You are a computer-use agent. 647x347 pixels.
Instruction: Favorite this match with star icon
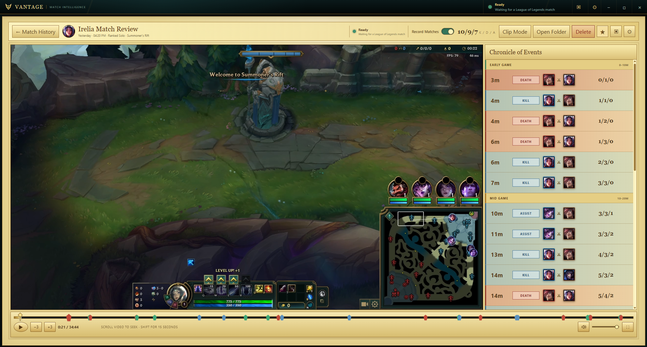point(602,32)
